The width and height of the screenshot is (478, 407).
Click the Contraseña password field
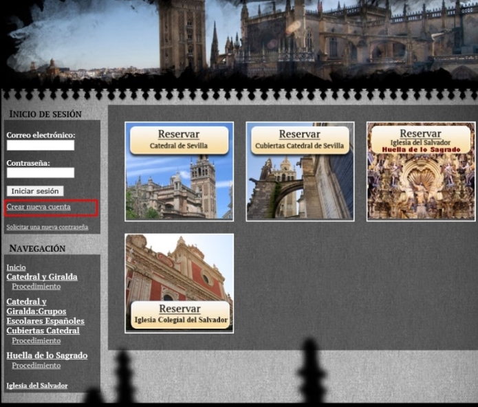tap(41, 173)
